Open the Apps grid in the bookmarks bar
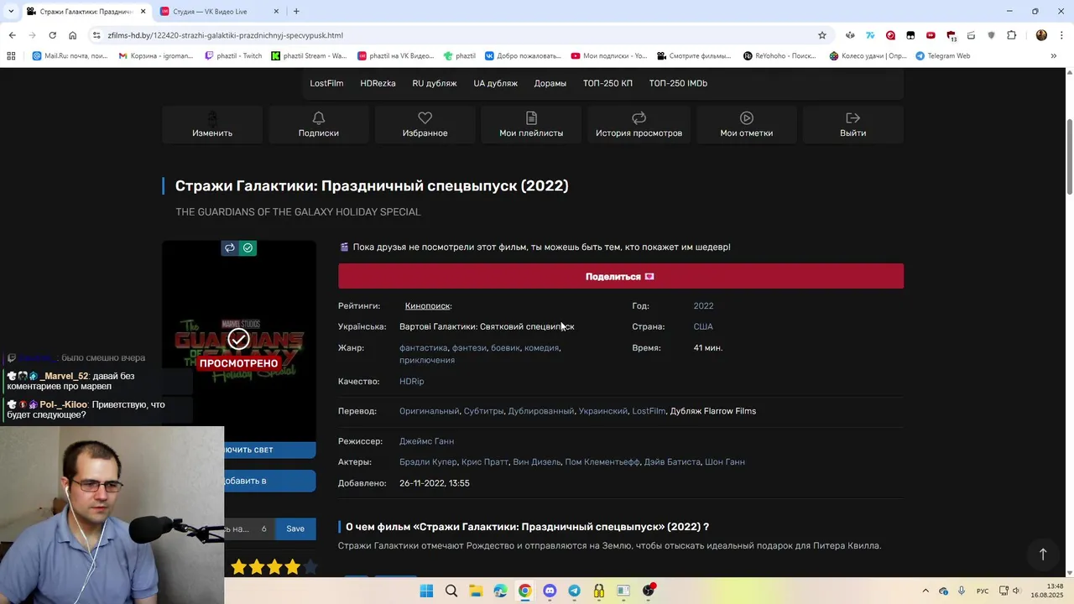The width and height of the screenshot is (1074, 604). click(11, 56)
